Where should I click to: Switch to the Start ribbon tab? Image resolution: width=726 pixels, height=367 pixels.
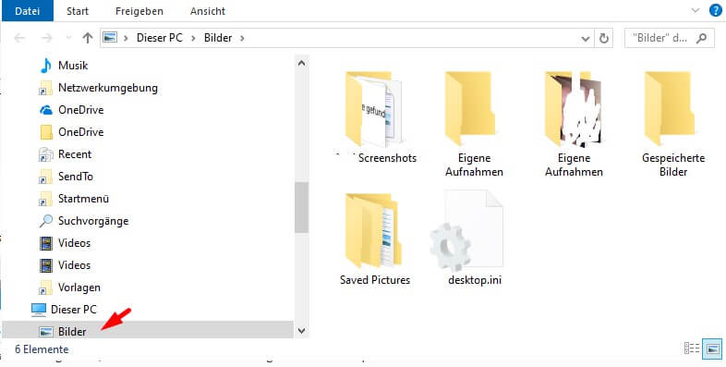pos(78,11)
